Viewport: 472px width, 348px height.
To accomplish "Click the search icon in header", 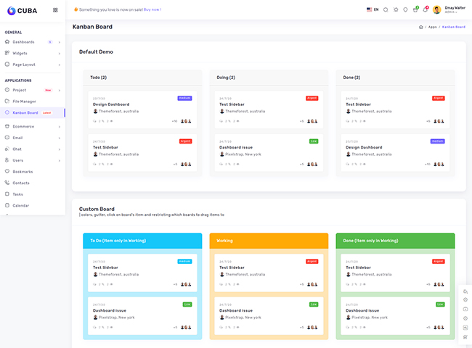I will tap(386, 9).
